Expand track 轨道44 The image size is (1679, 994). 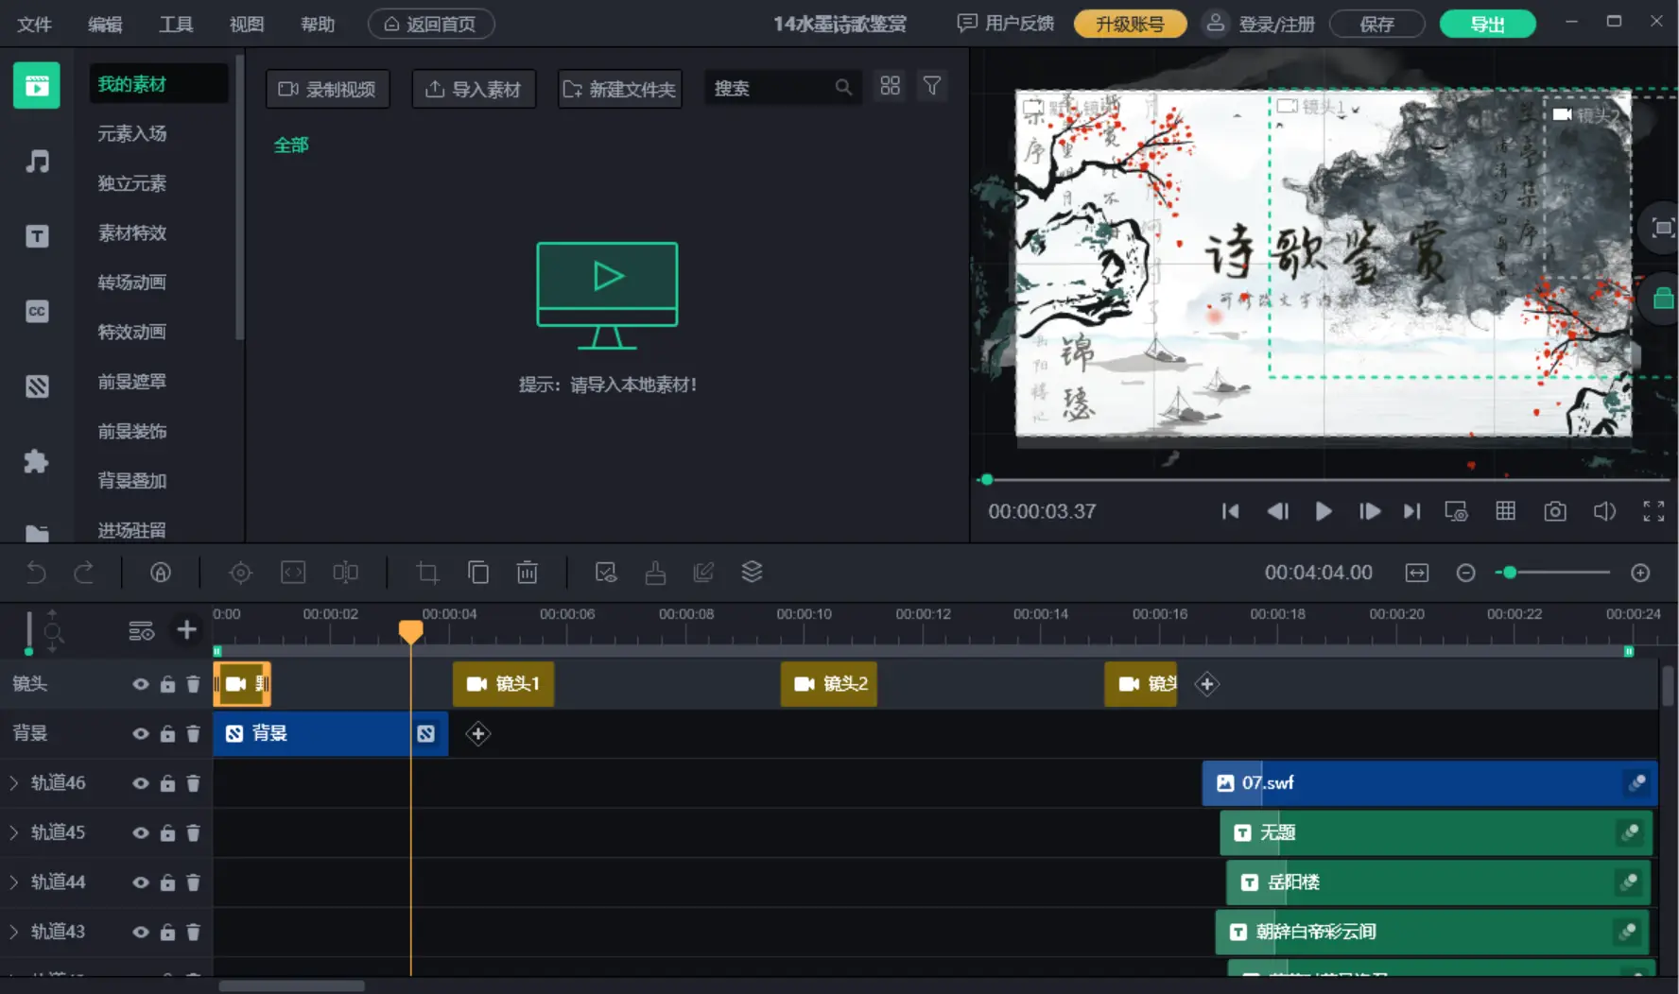point(14,883)
